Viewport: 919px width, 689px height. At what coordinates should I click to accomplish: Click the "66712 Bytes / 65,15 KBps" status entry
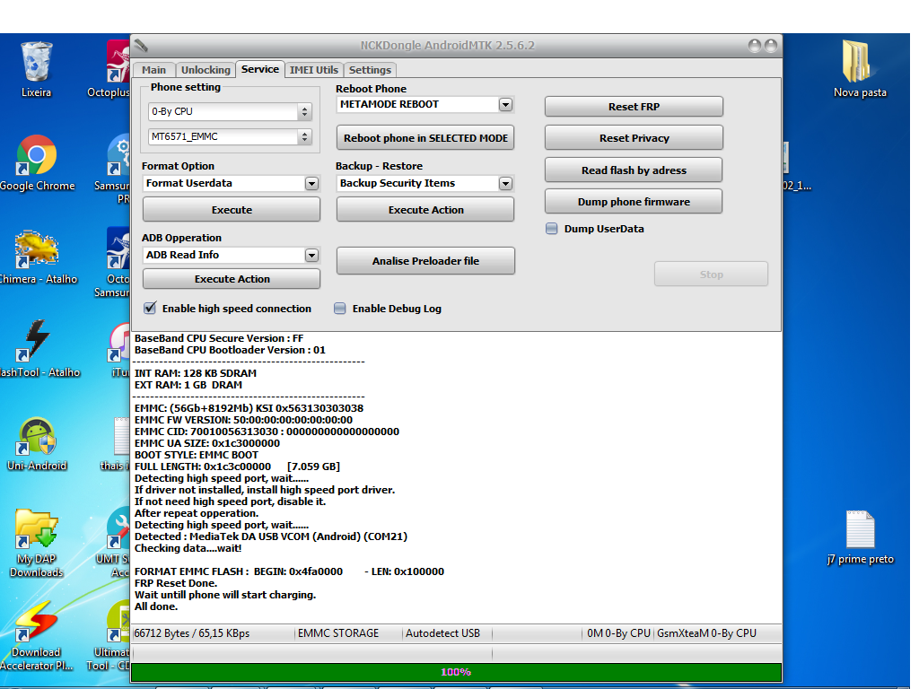click(192, 633)
